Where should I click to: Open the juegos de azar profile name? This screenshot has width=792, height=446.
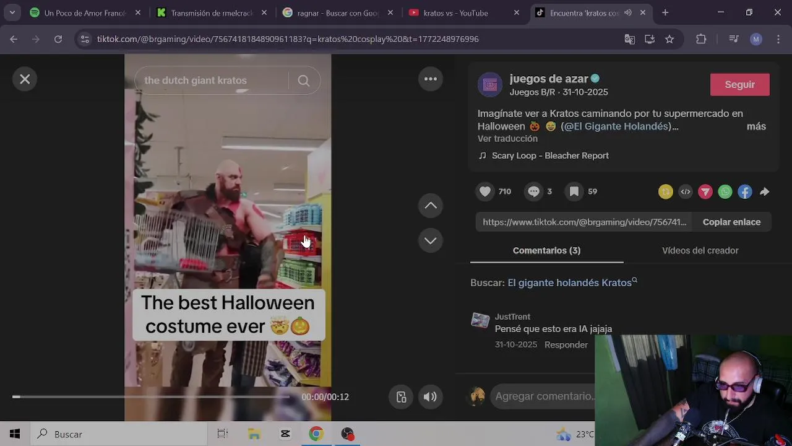tap(549, 79)
